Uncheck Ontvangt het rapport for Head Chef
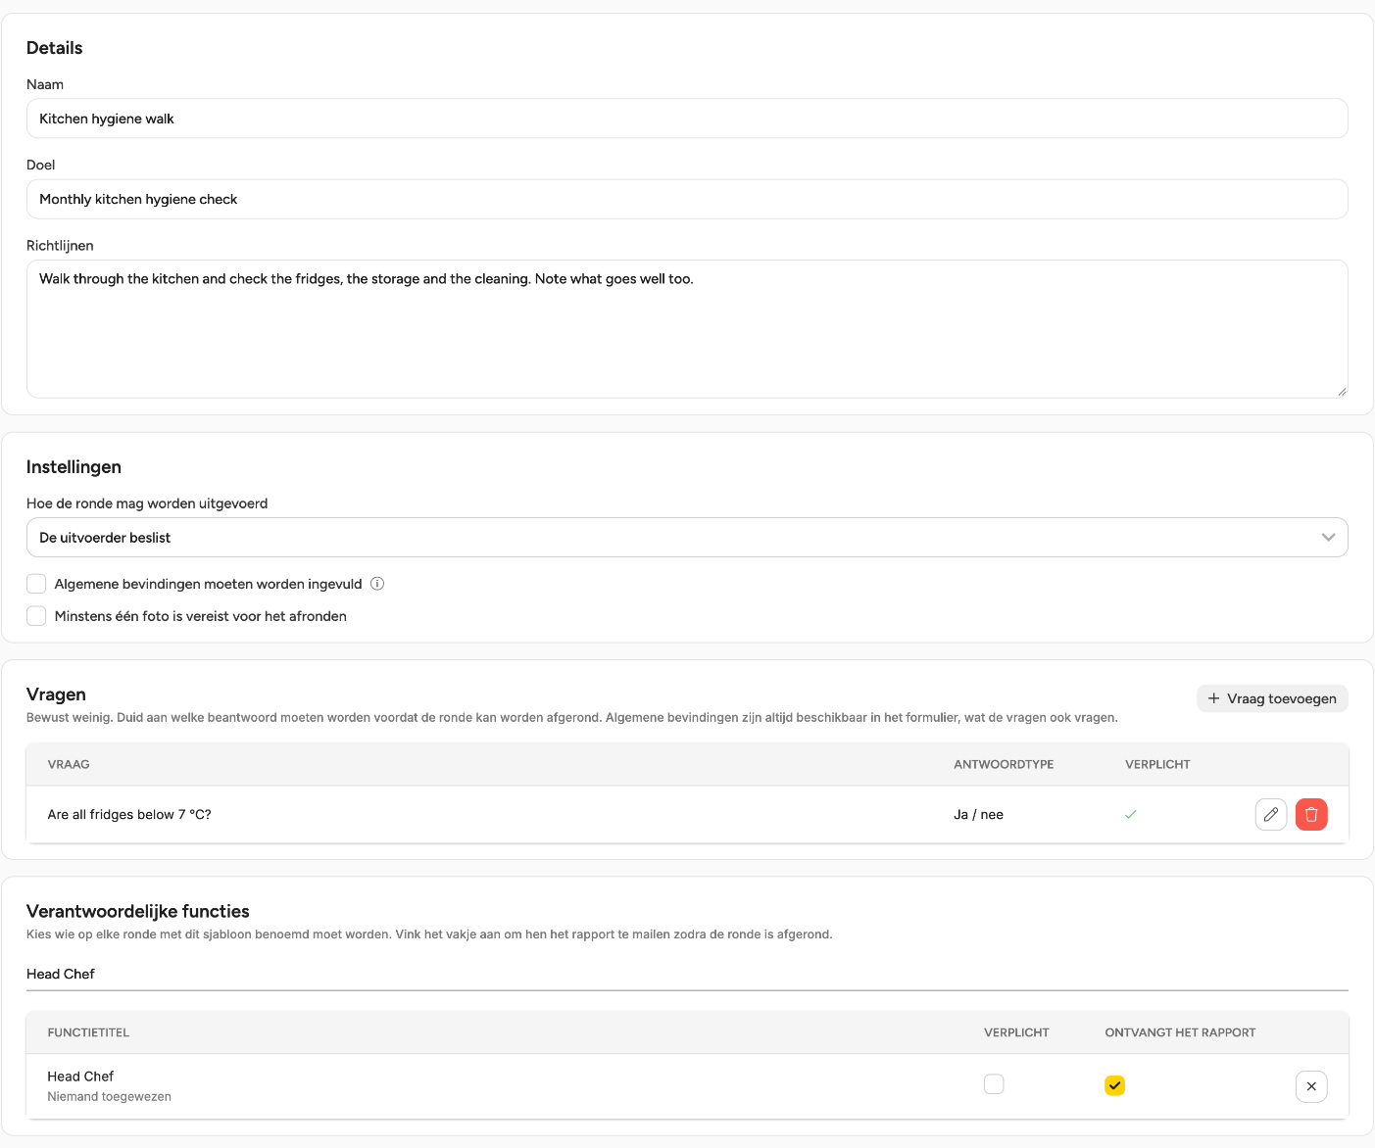The height and width of the screenshot is (1148, 1375). pos(1114,1085)
